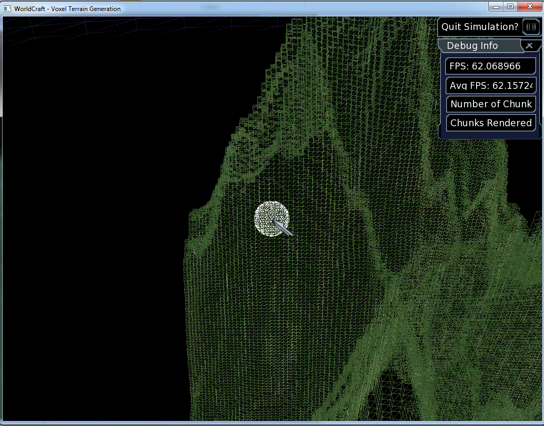The image size is (544, 426).
Task: Click the X icon on the Debug Info panel
Action: click(530, 46)
